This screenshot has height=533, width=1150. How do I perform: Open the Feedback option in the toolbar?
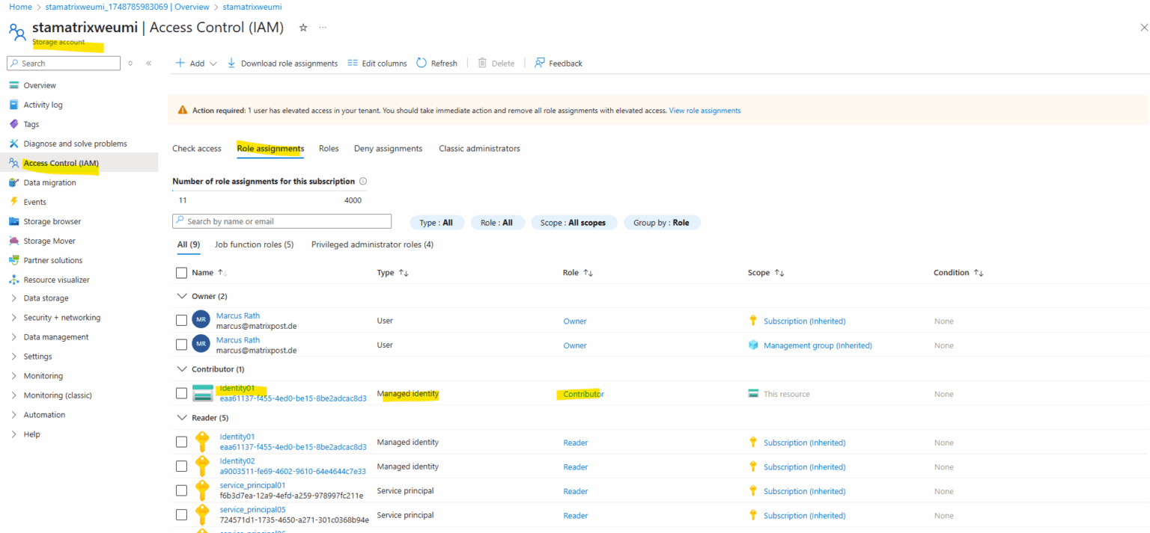point(558,63)
